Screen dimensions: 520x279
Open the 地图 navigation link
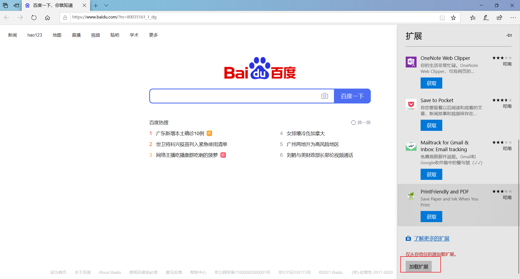pyautogui.click(x=57, y=35)
